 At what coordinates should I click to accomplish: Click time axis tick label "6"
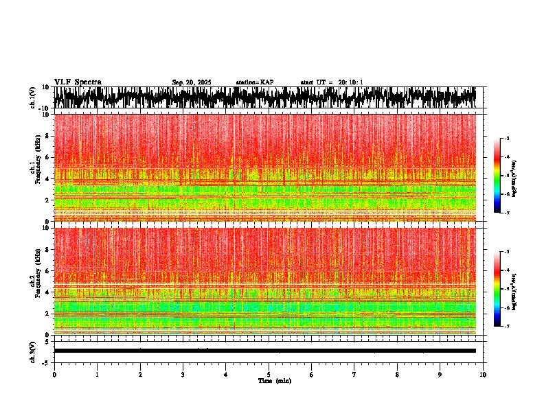(x=312, y=375)
